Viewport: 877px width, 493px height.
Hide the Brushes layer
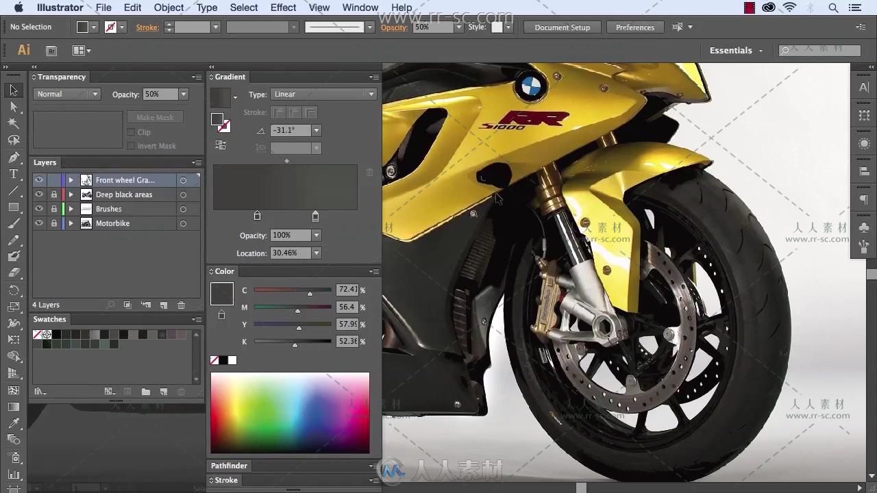(x=39, y=209)
